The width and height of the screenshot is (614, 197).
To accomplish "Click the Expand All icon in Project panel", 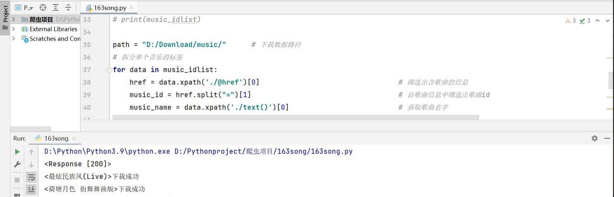I will [x=56, y=7].
